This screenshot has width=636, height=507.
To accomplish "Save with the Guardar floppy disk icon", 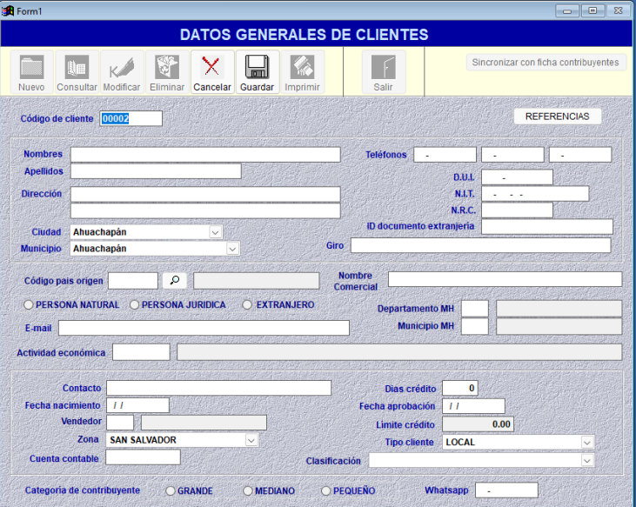I will 257,66.
